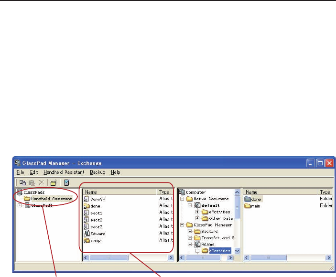Click the Delete X toolbar icon
Viewport: 336px width, 277px height.
tap(41, 182)
